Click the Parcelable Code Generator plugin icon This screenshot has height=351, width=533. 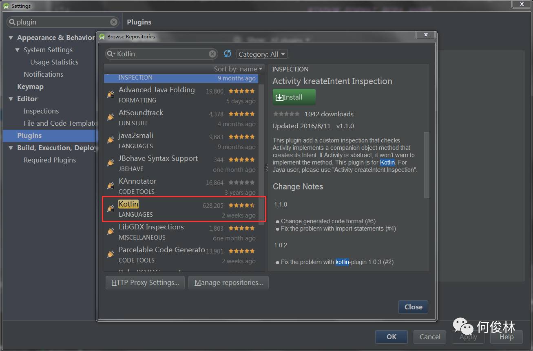click(x=110, y=254)
